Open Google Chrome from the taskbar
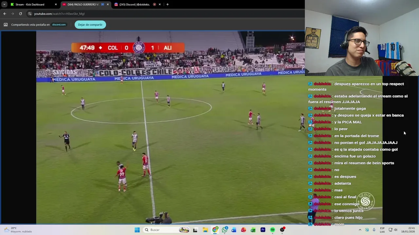 215,230
